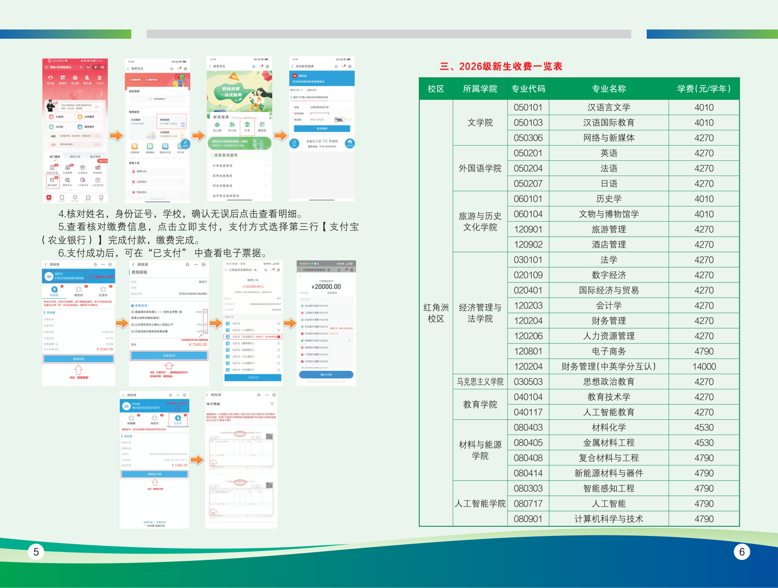Tap the blue 已支付 icon in the last-row screenshot
Viewport: 778px width, 588px height.
[x=178, y=418]
